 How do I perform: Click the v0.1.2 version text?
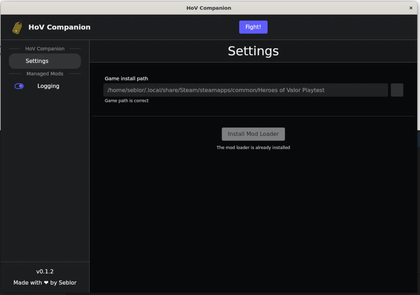(x=45, y=271)
